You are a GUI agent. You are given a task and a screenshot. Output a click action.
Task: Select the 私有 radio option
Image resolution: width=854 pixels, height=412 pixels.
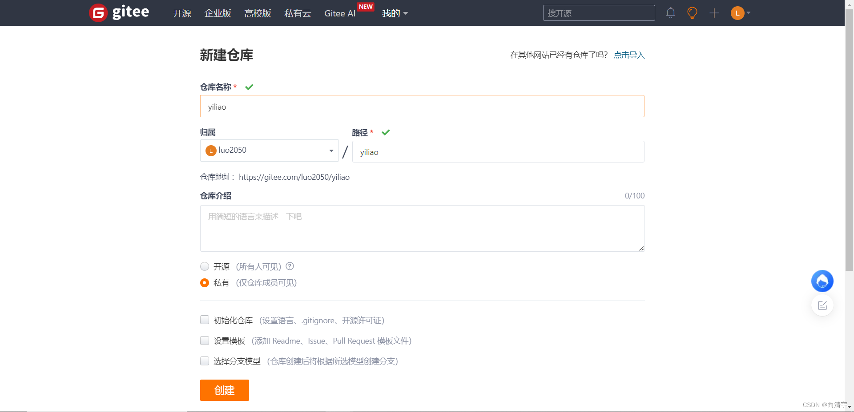[x=205, y=283]
